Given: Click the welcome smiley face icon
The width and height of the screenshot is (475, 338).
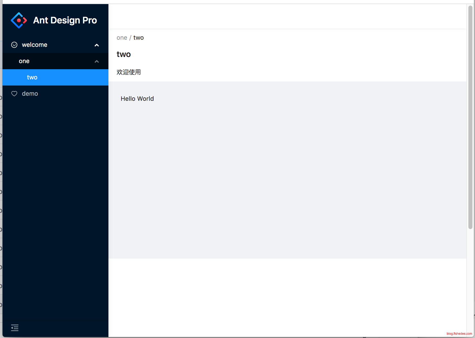Looking at the screenshot, I should tap(14, 45).
